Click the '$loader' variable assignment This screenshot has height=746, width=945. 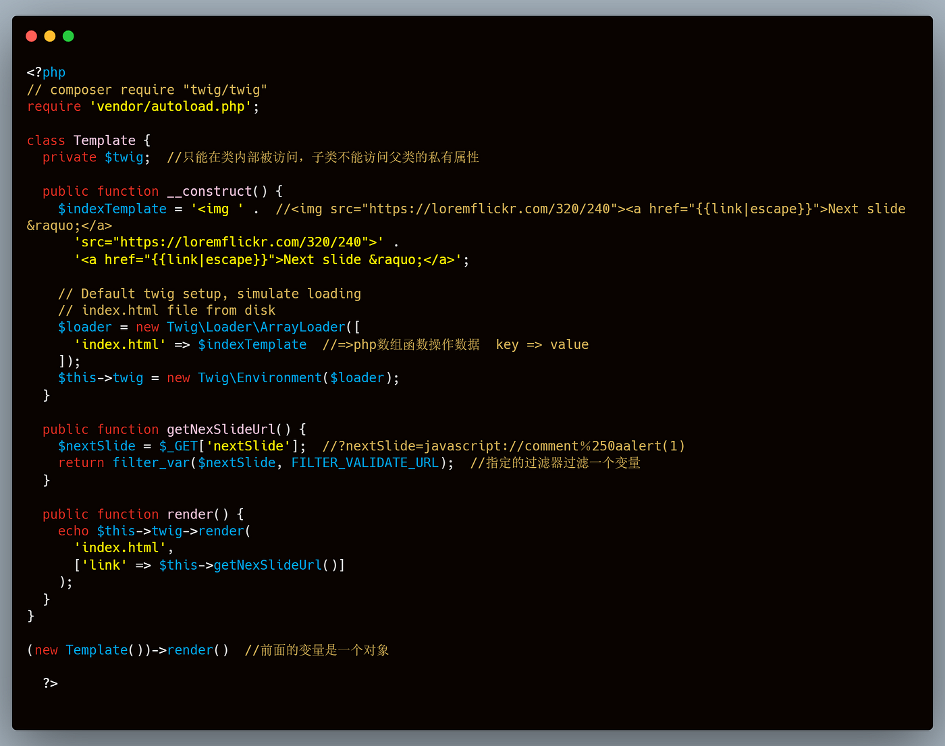[85, 327]
